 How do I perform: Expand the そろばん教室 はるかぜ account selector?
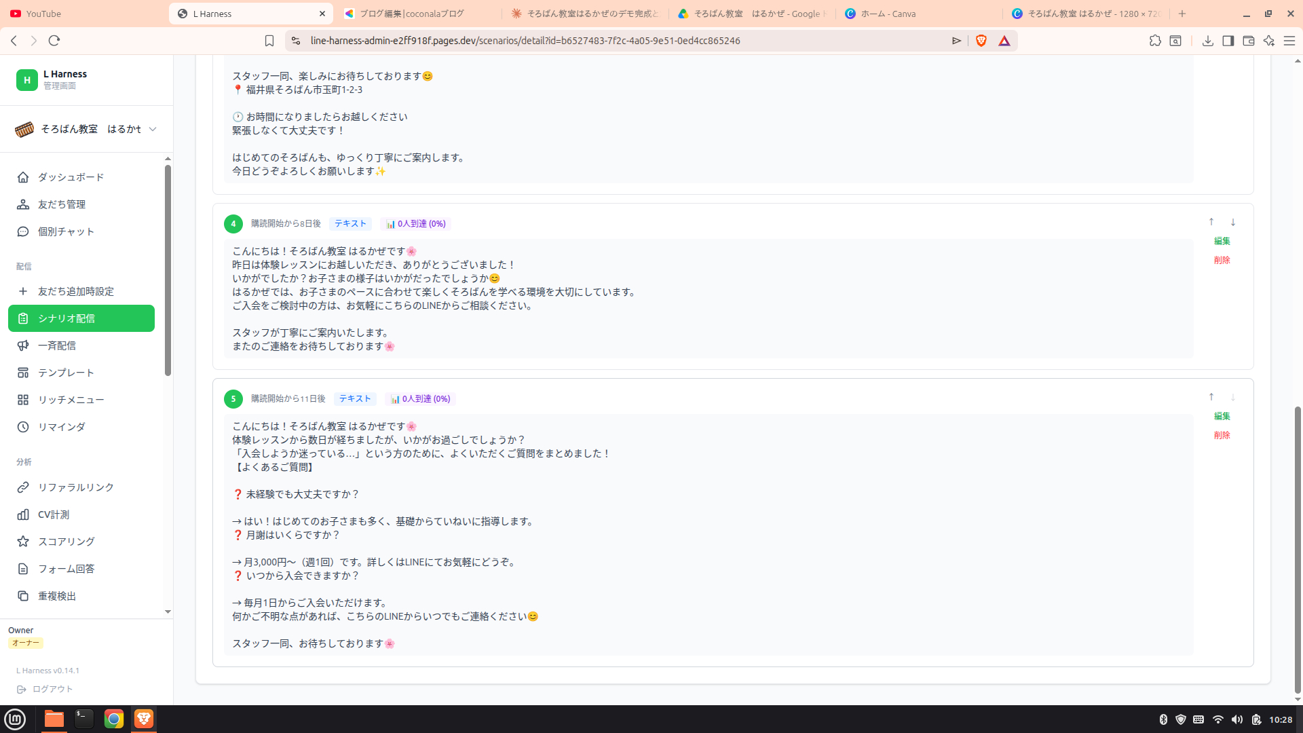pyautogui.click(x=86, y=129)
